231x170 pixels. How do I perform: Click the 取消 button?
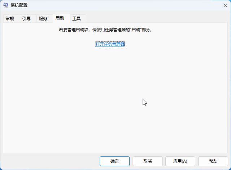pos(147,161)
